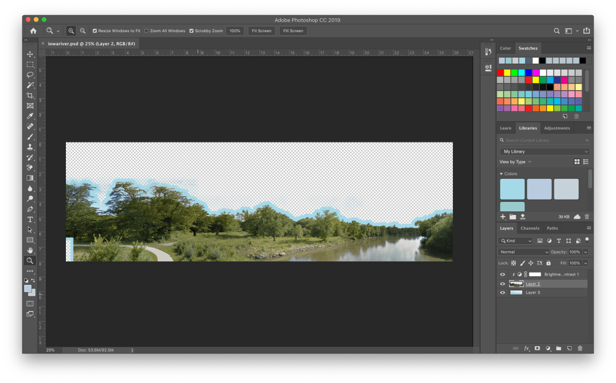Pick the Crop tool
The width and height of the screenshot is (616, 383).
pyautogui.click(x=30, y=96)
